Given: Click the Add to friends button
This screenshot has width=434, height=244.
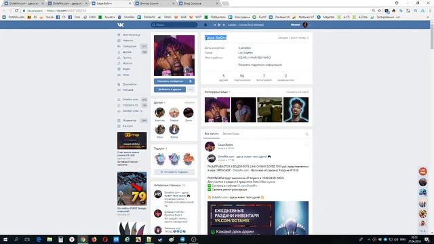Looking at the screenshot, I should point(170,89).
